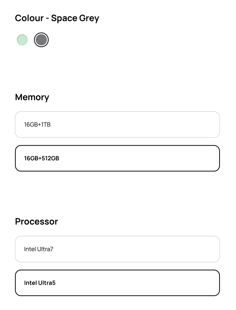The width and height of the screenshot is (236, 310).
Task: Click the Memory section heading
Action: pos(32,97)
